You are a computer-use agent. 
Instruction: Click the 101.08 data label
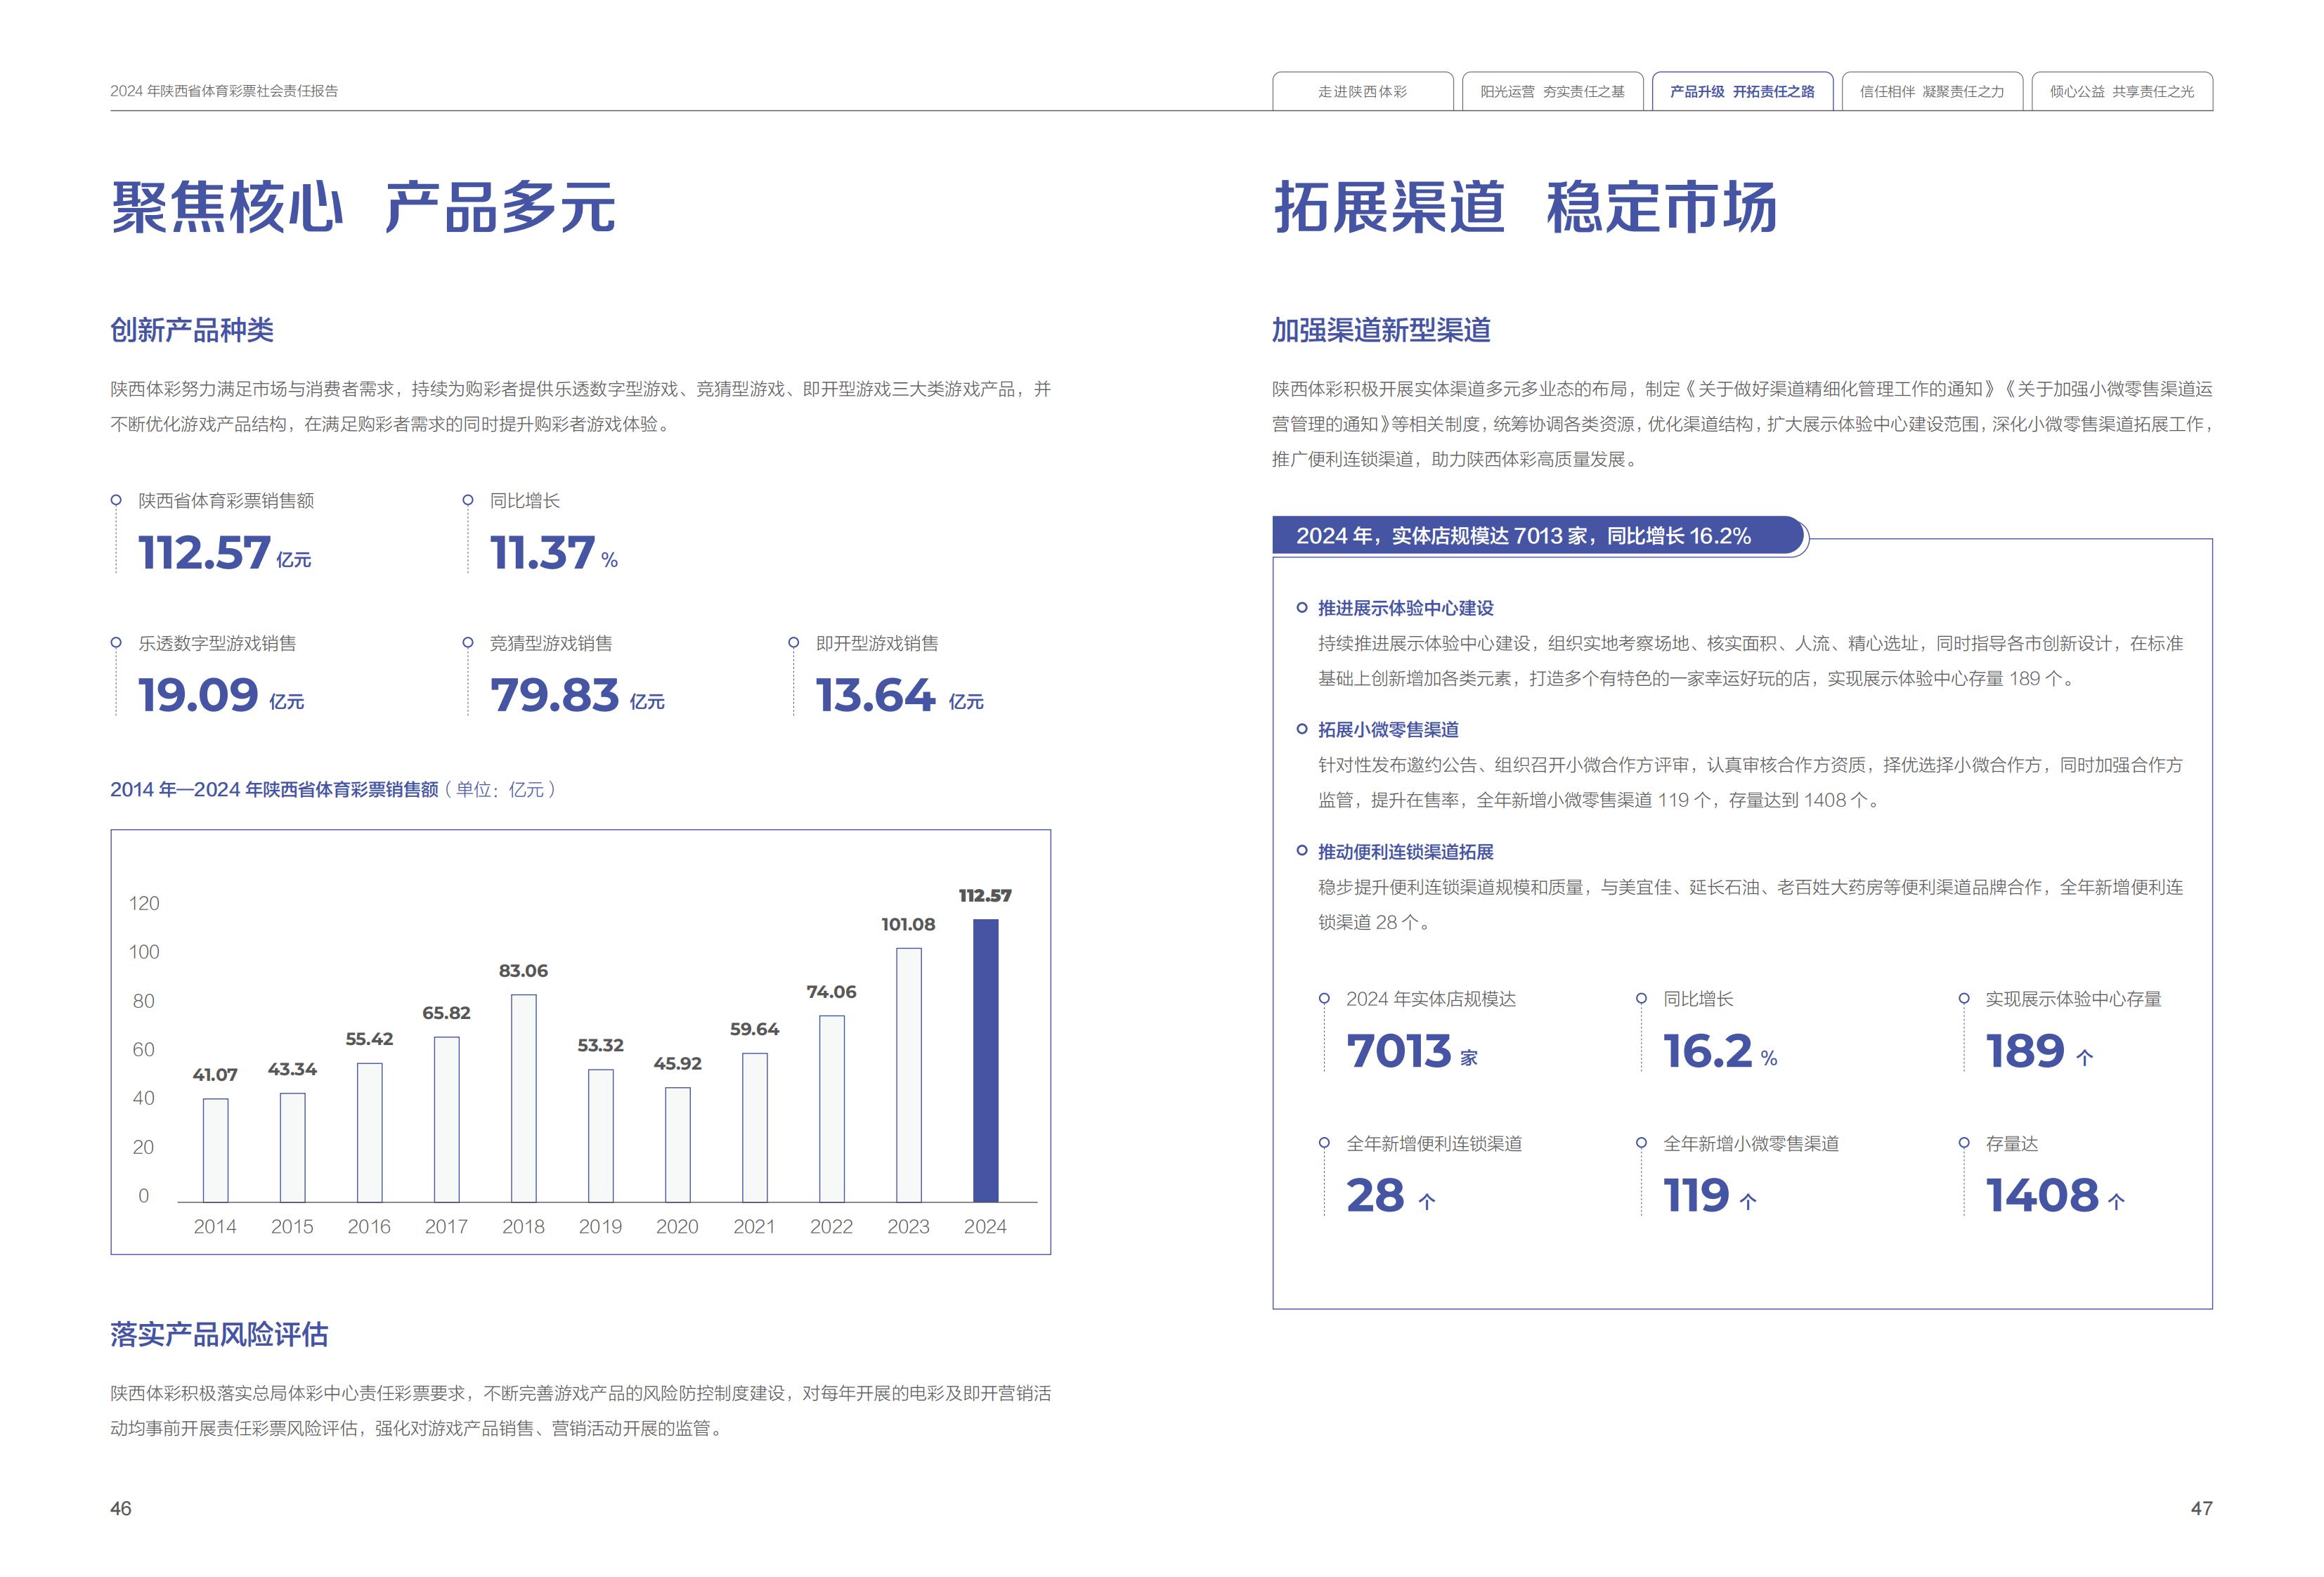[x=908, y=924]
